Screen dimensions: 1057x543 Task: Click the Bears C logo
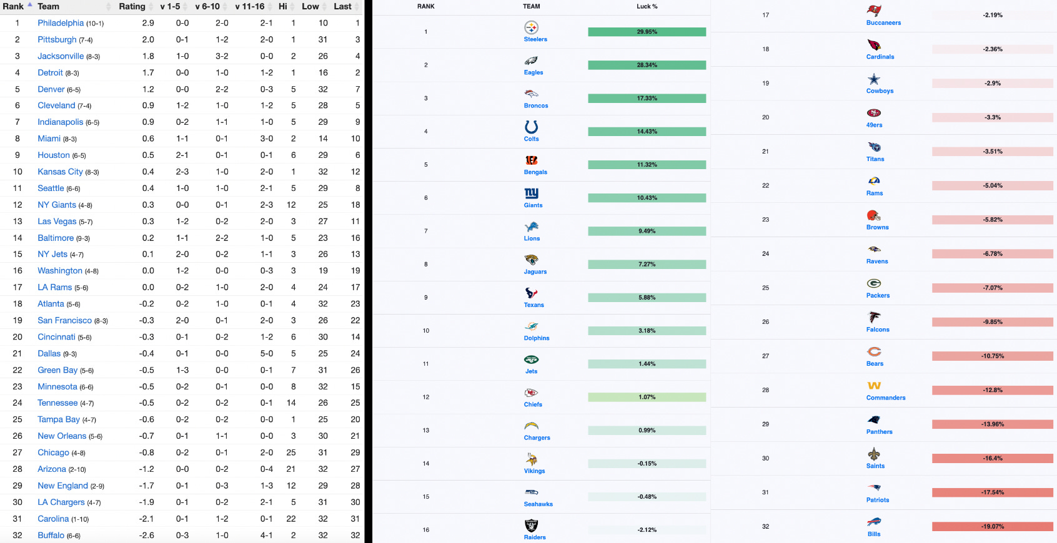coord(874,351)
